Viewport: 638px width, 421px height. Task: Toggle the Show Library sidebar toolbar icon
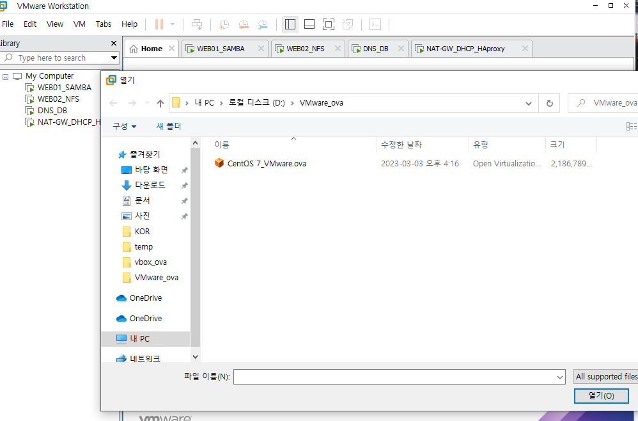click(x=290, y=24)
